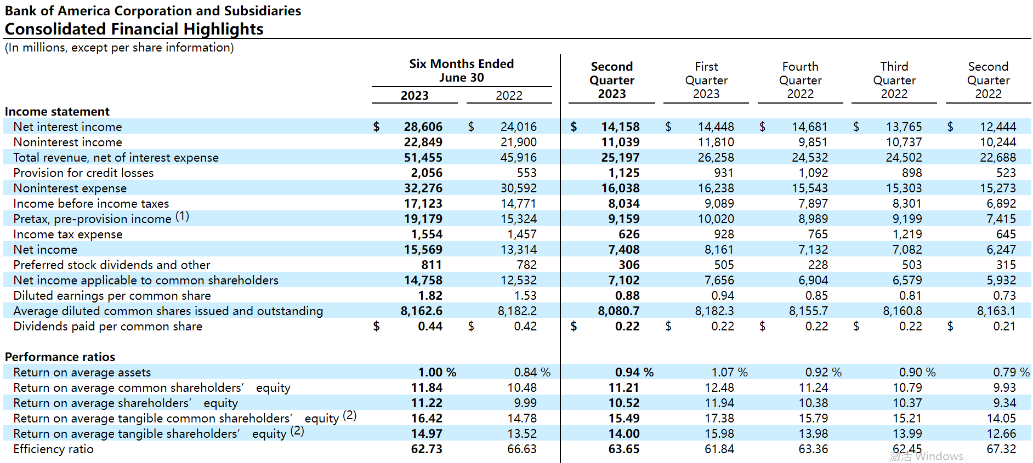Select the 13,765 third quarter 2022 value
The width and height of the screenshot is (1033, 463).
coord(904,127)
